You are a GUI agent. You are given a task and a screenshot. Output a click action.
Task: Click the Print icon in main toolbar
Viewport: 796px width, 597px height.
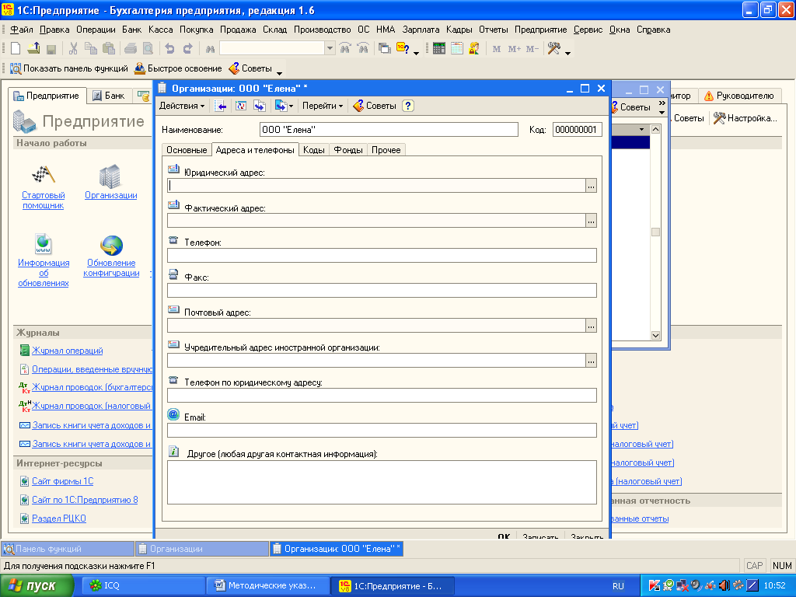pos(131,49)
